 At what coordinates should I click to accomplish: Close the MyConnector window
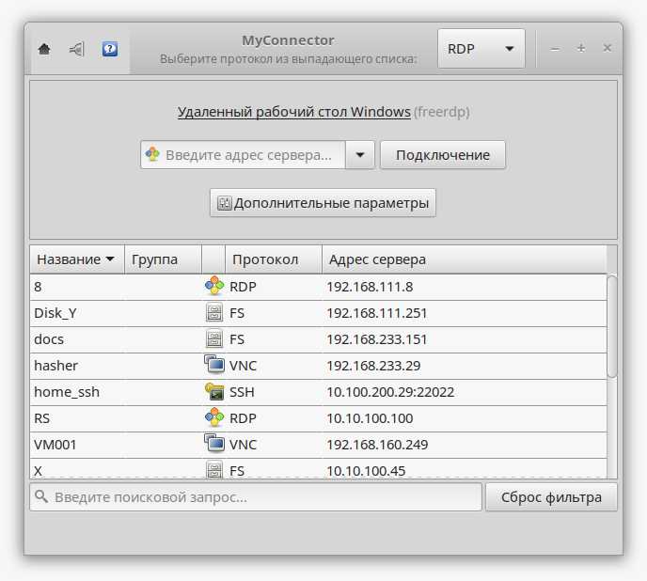tap(607, 48)
